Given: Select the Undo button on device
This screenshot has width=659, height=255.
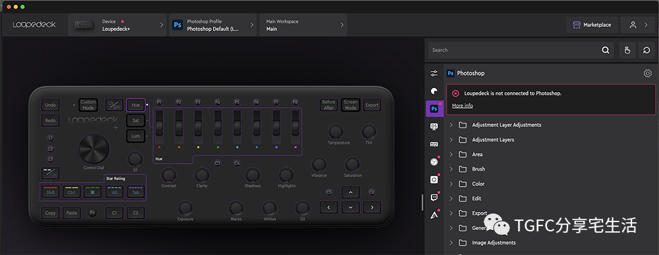Looking at the screenshot, I should click(x=51, y=105).
